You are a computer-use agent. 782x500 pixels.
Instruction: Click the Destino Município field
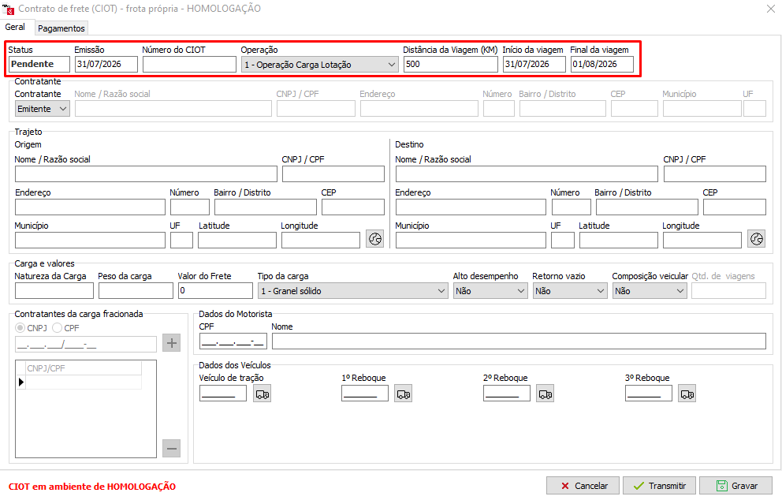click(x=471, y=240)
